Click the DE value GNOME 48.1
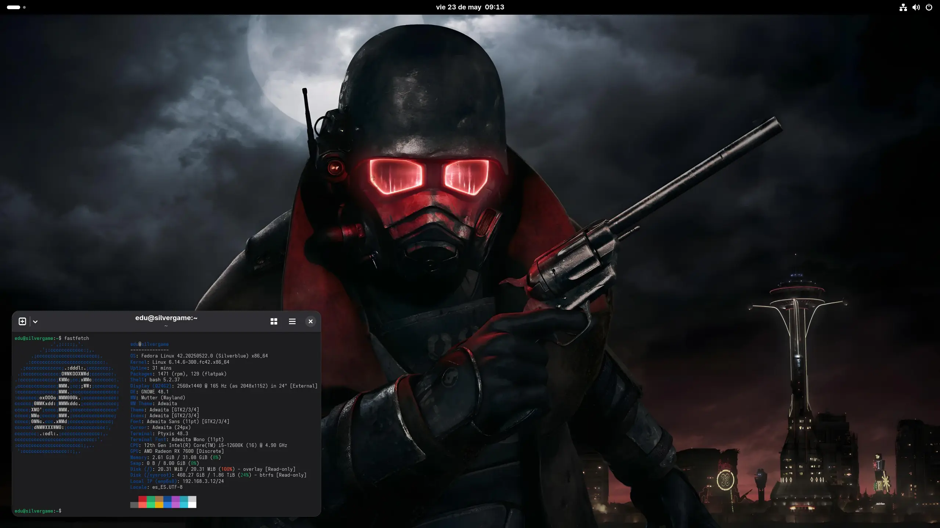The height and width of the screenshot is (528, 940). point(155,392)
